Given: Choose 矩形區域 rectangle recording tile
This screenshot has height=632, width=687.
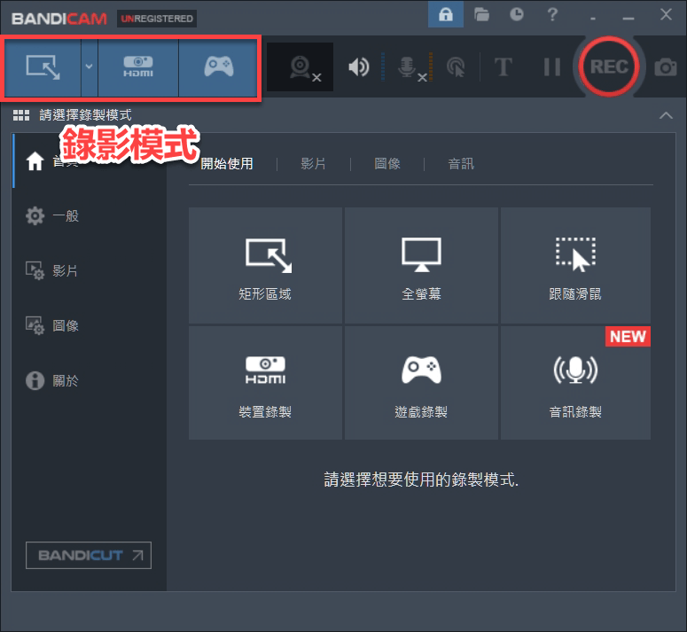Looking at the screenshot, I should 265,265.
